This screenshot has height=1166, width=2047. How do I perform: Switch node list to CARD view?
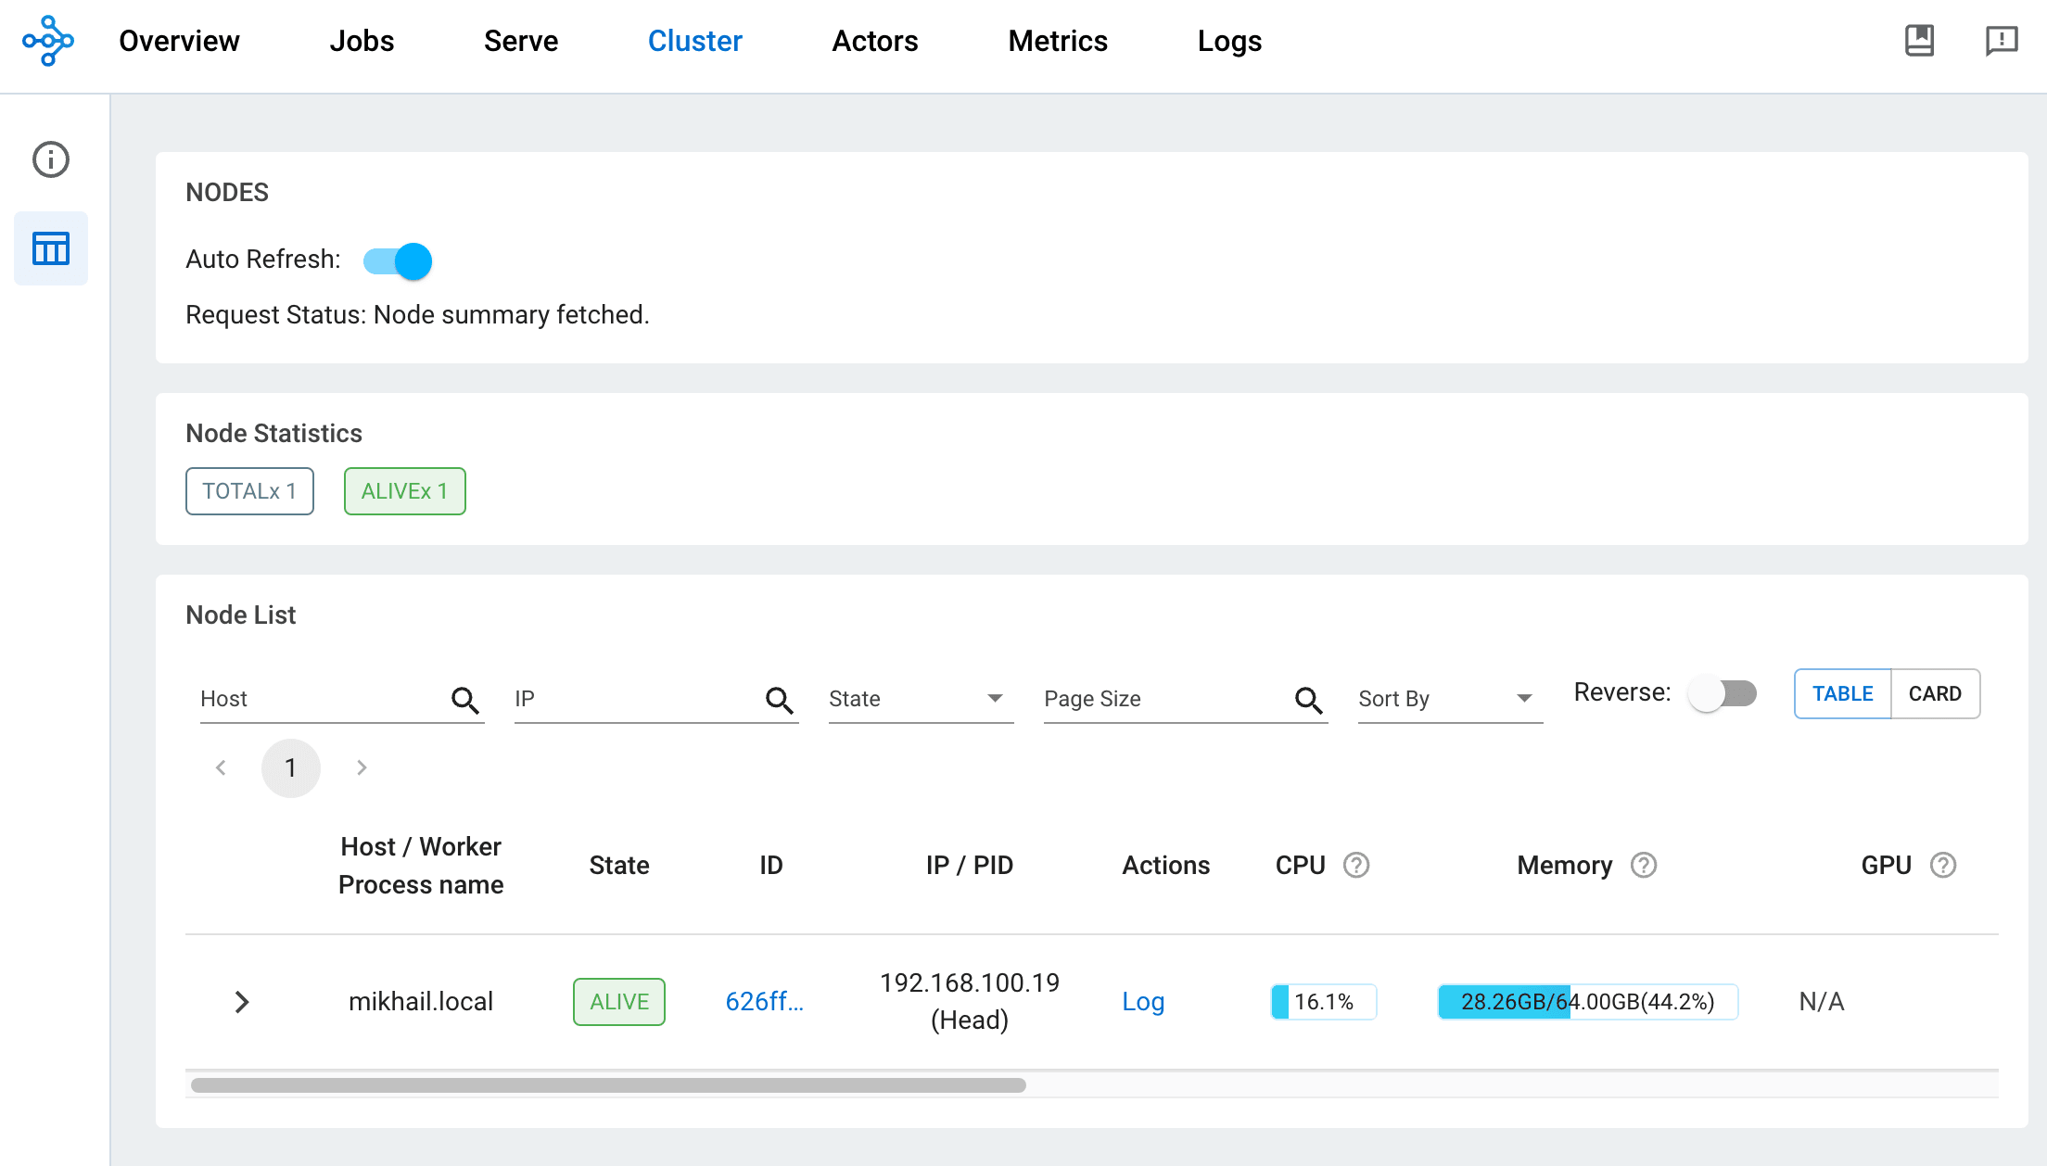pyautogui.click(x=1935, y=693)
